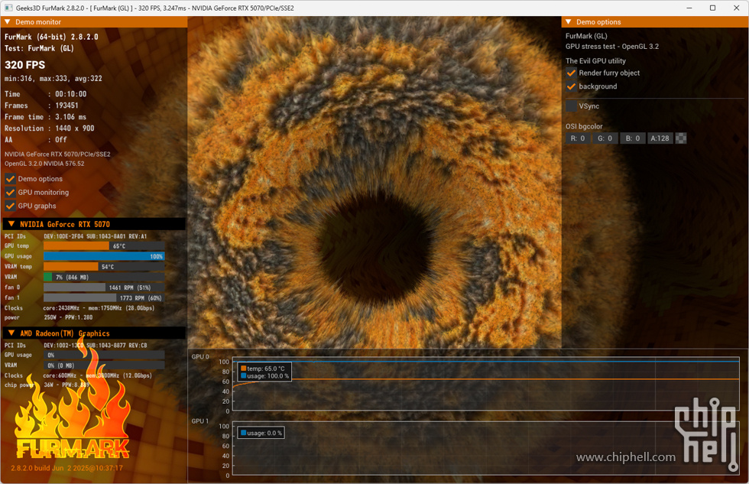Collapse the NVIDIA GeForce RTX 5070 section

click(11, 224)
